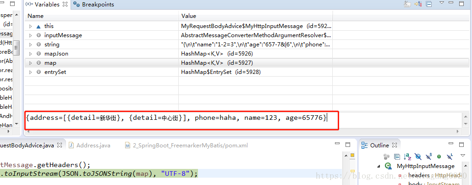
Task: Click Collapse All icon in Outline toolbar
Action: tap(397, 157)
